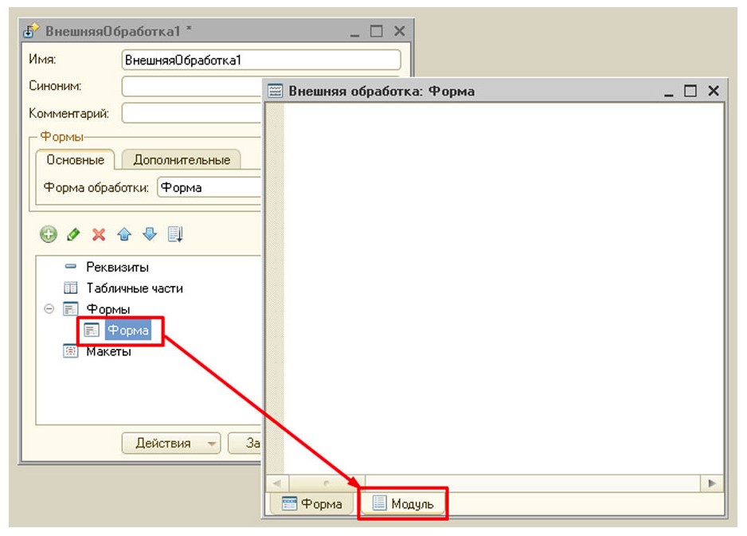Switch to the Основные tab

click(76, 159)
